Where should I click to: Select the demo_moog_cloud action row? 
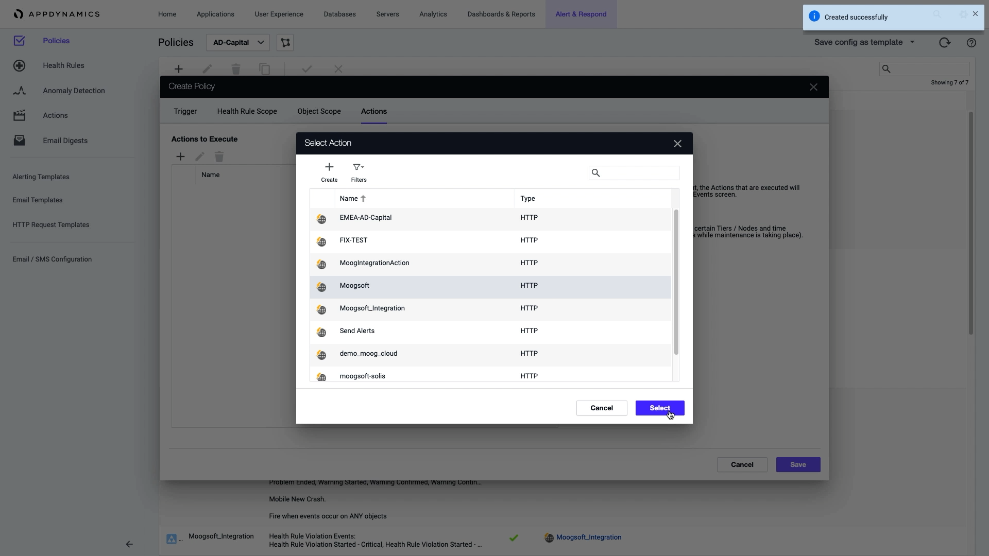[490, 355]
